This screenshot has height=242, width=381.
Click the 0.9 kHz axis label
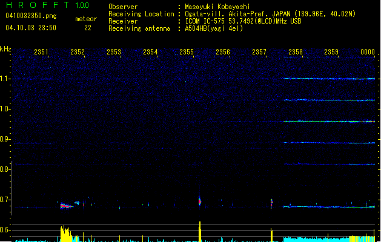5,139
